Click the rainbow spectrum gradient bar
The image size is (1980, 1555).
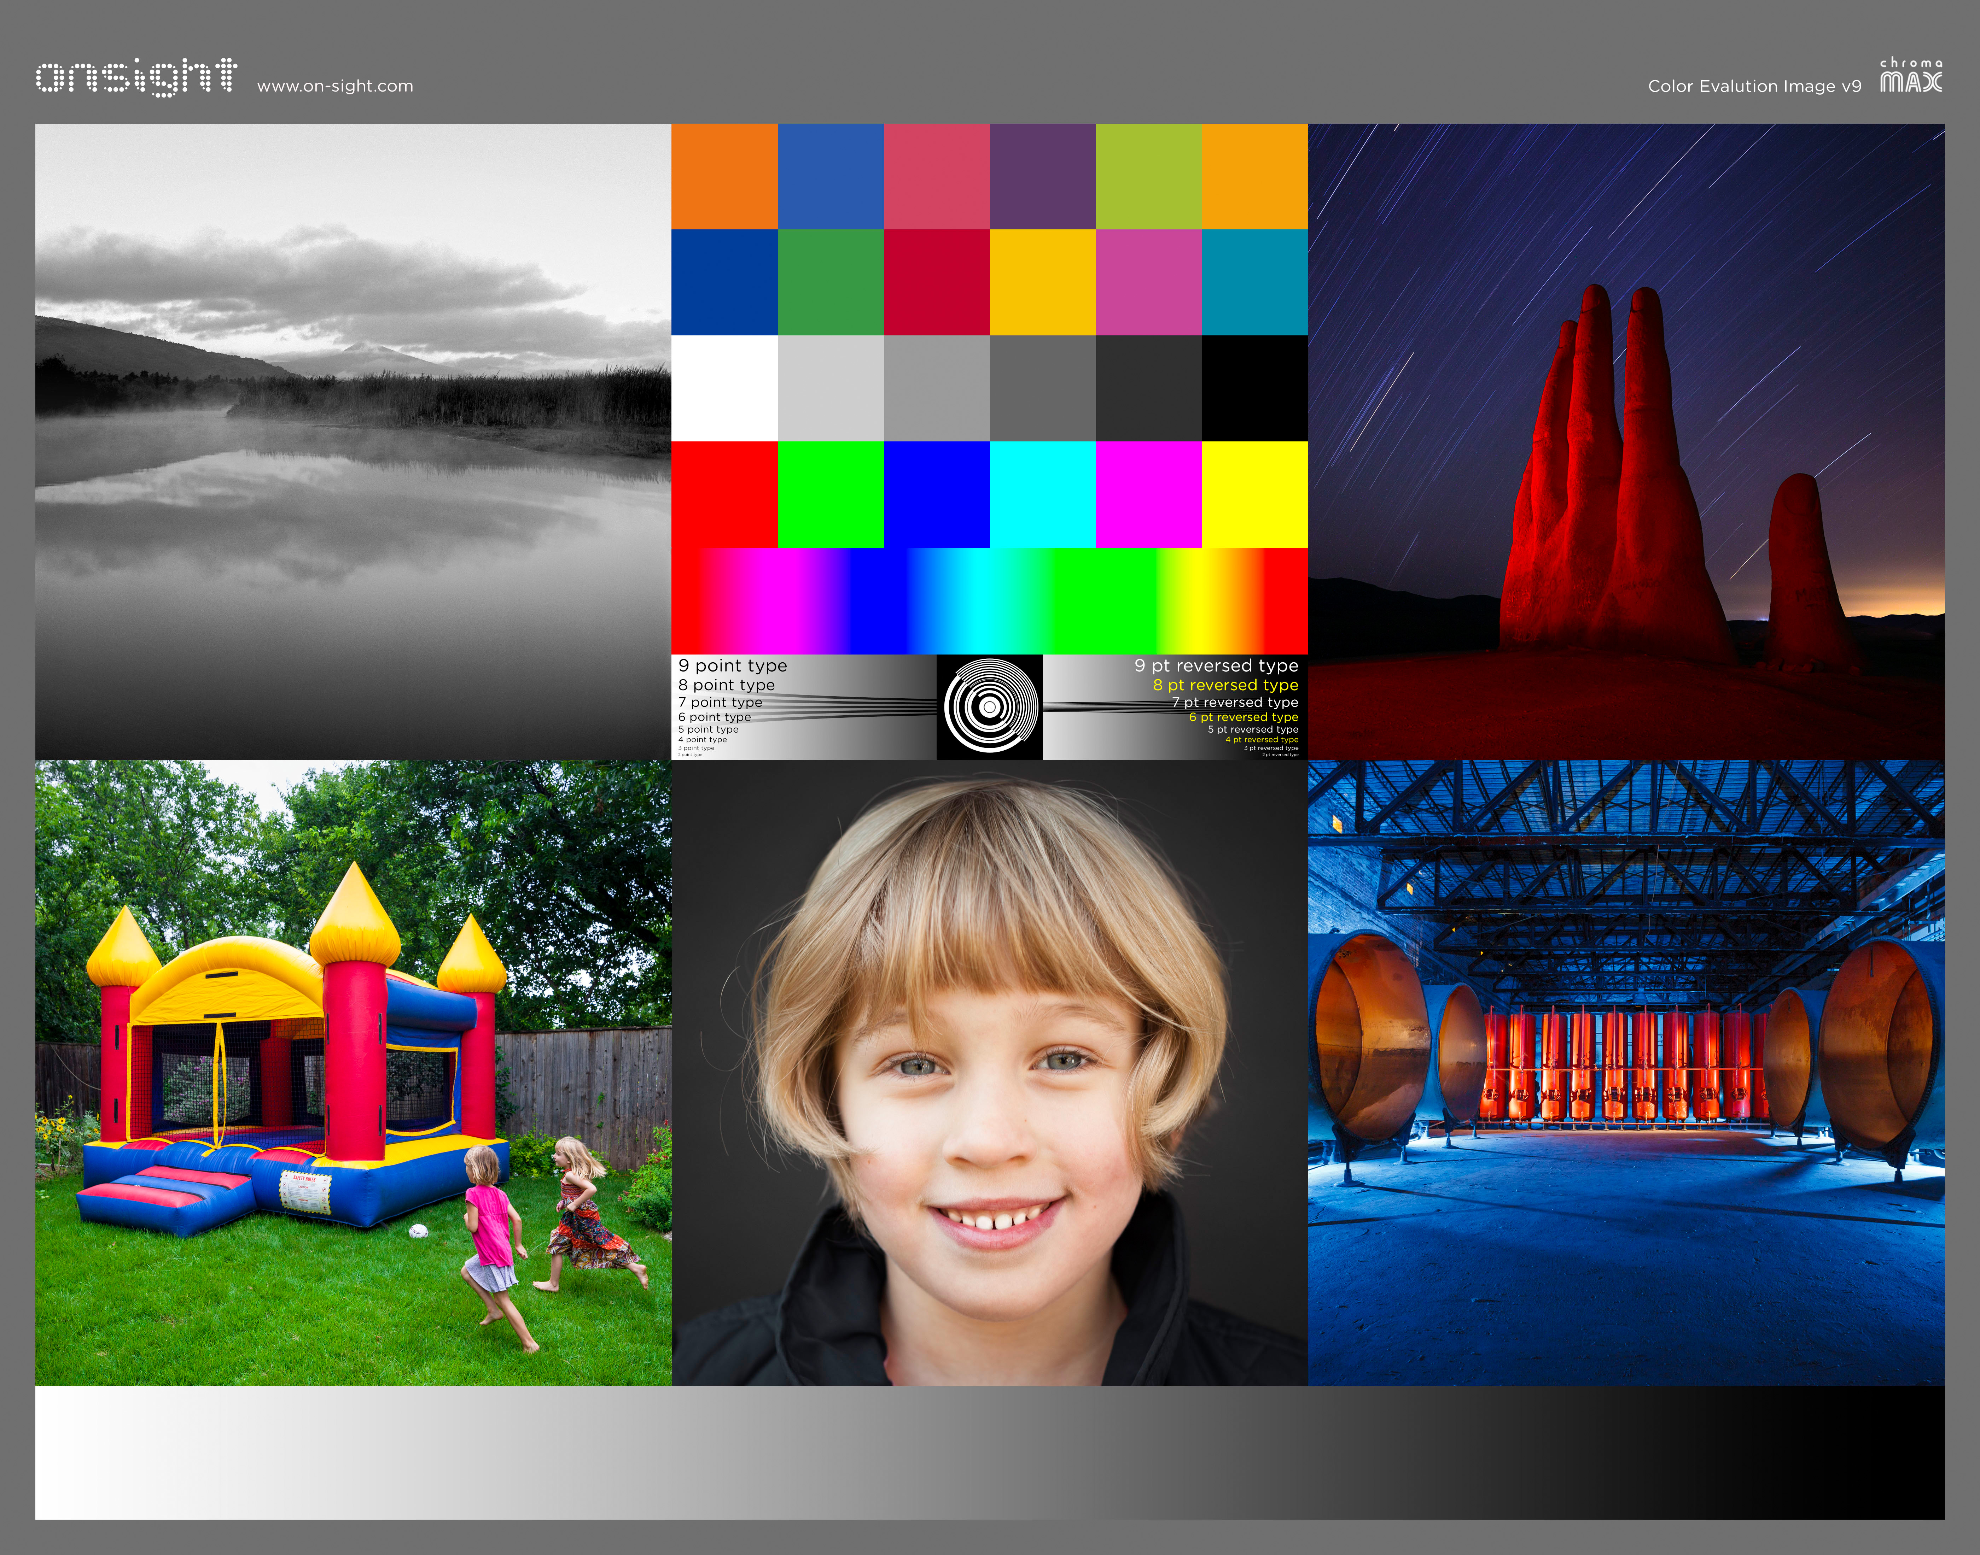tap(990, 601)
